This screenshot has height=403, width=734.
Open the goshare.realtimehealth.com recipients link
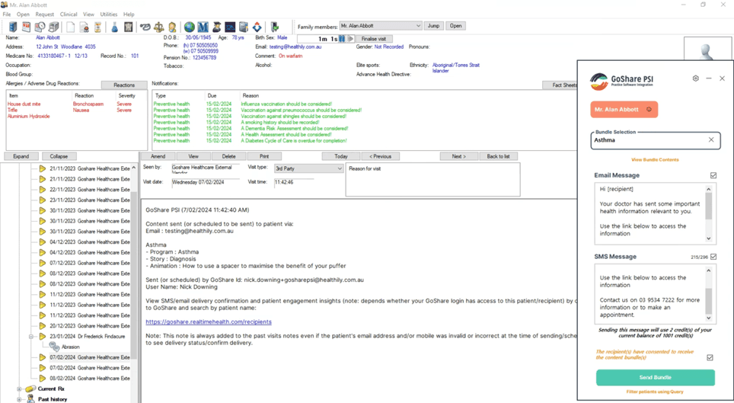[209, 322]
